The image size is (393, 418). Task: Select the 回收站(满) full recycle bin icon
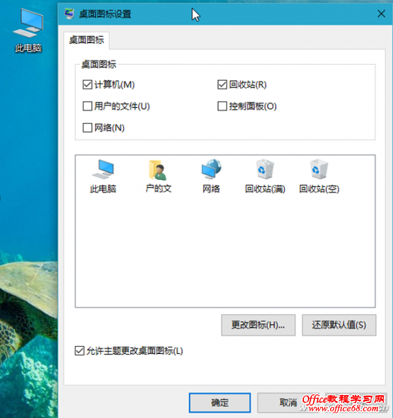(265, 176)
